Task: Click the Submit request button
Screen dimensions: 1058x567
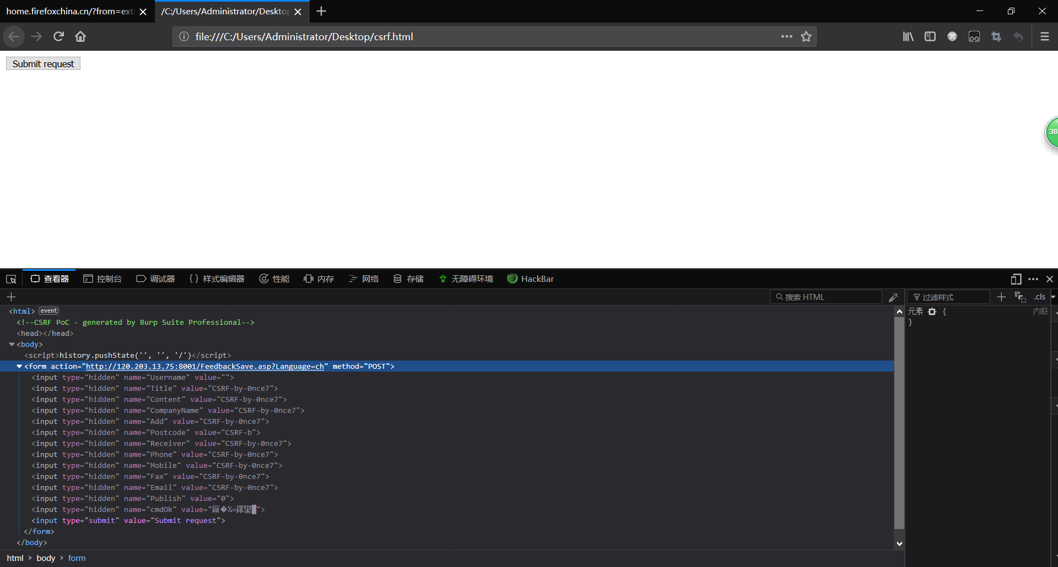Action: tap(43, 64)
